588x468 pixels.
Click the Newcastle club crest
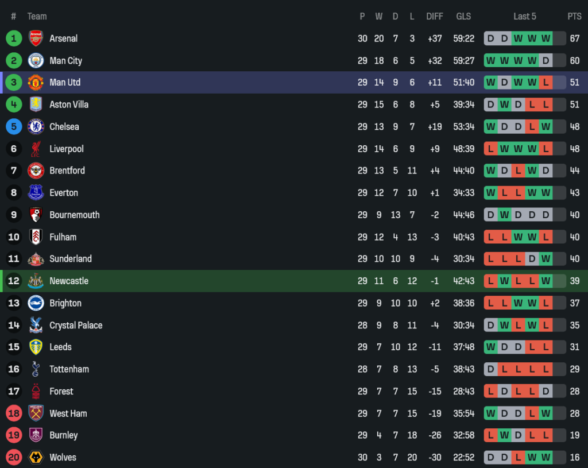tap(36, 281)
